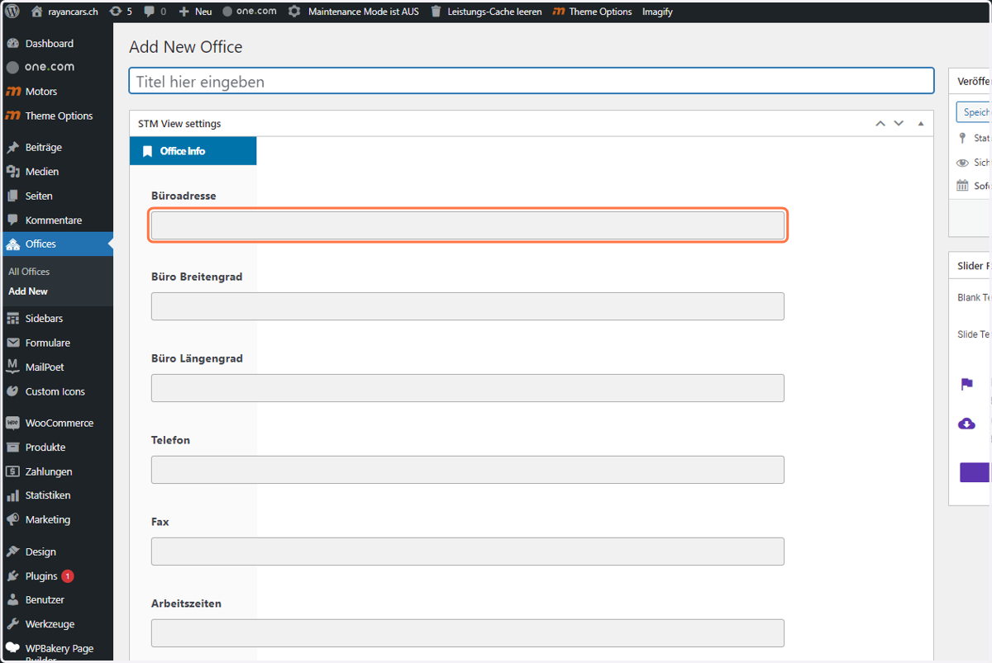The image size is (992, 663).
Task: Open one.com in sidebar menu
Action: click(56, 67)
